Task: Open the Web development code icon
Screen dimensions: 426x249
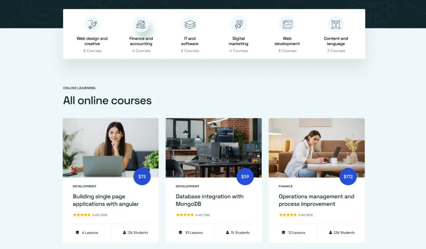Action: 287,24
